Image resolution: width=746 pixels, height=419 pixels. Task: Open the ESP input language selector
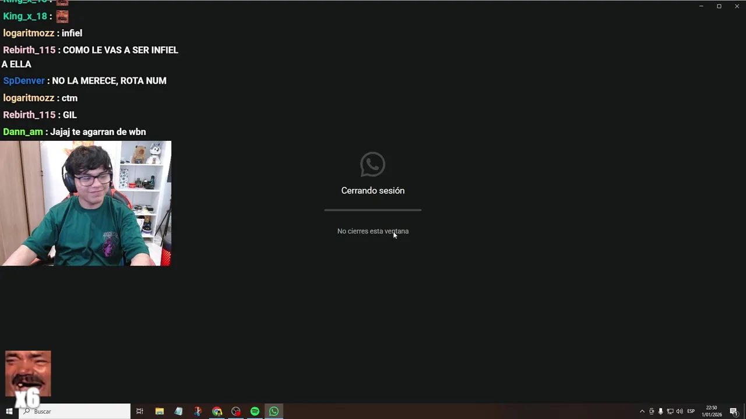tap(691, 411)
